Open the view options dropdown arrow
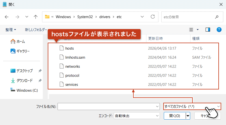Image resolution: width=226 pixels, height=125 pixels. click(x=197, y=30)
